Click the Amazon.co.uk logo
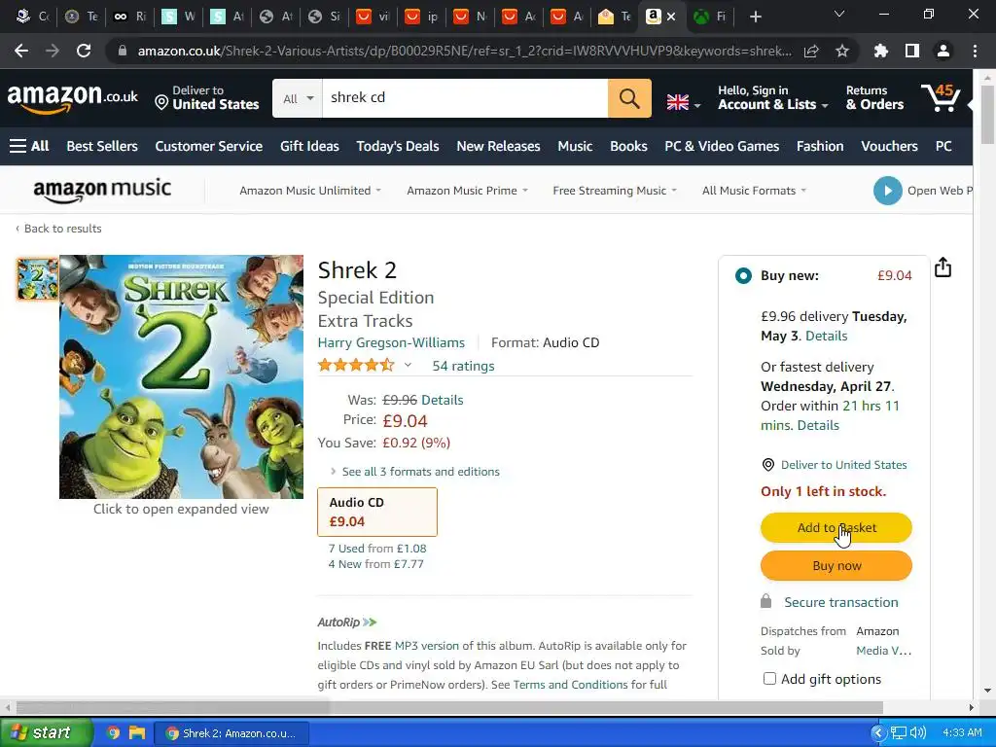This screenshot has height=747, width=996. tap(72, 98)
